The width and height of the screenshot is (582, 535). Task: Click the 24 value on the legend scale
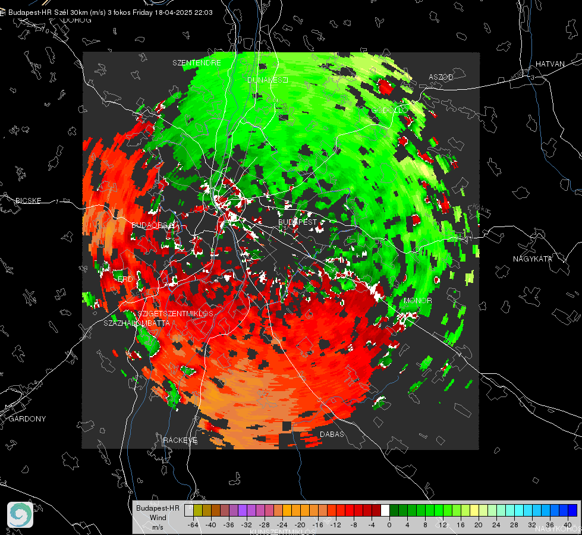(x=496, y=525)
